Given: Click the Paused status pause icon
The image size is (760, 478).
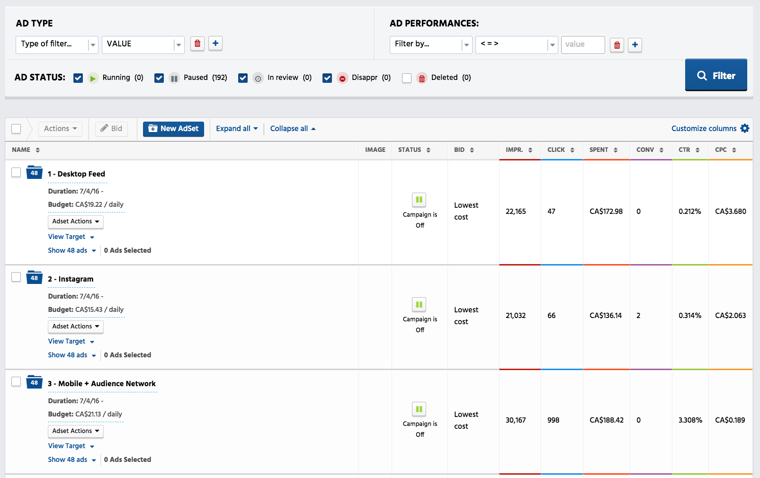Looking at the screenshot, I should pyautogui.click(x=174, y=78).
